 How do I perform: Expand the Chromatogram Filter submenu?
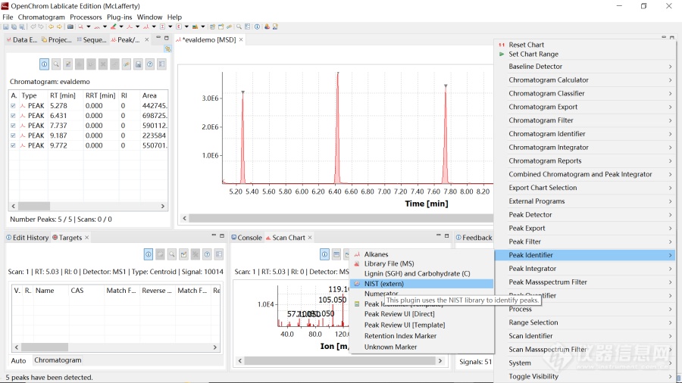541,120
